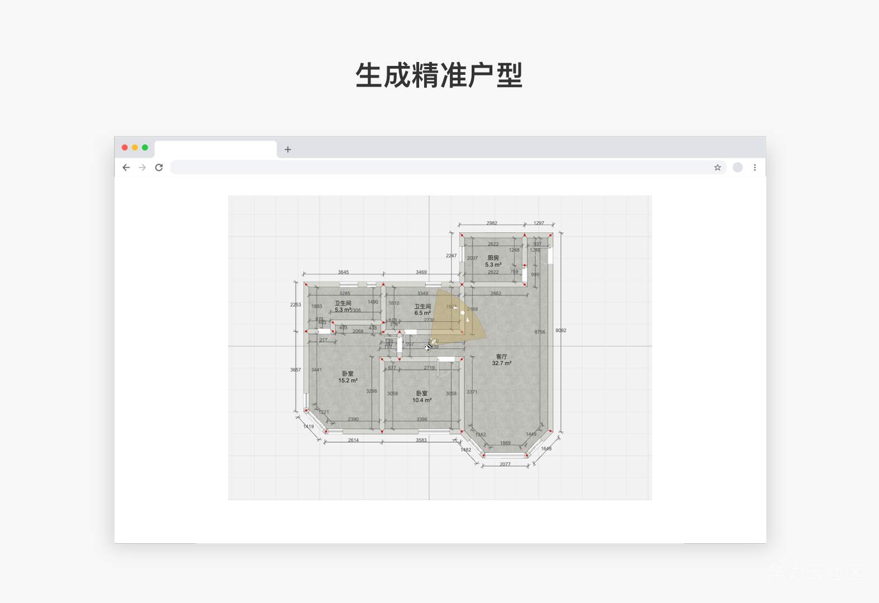This screenshot has width=879, height=603.
Task: Click the 2614 bottom wall dimension
Action: [x=353, y=441]
